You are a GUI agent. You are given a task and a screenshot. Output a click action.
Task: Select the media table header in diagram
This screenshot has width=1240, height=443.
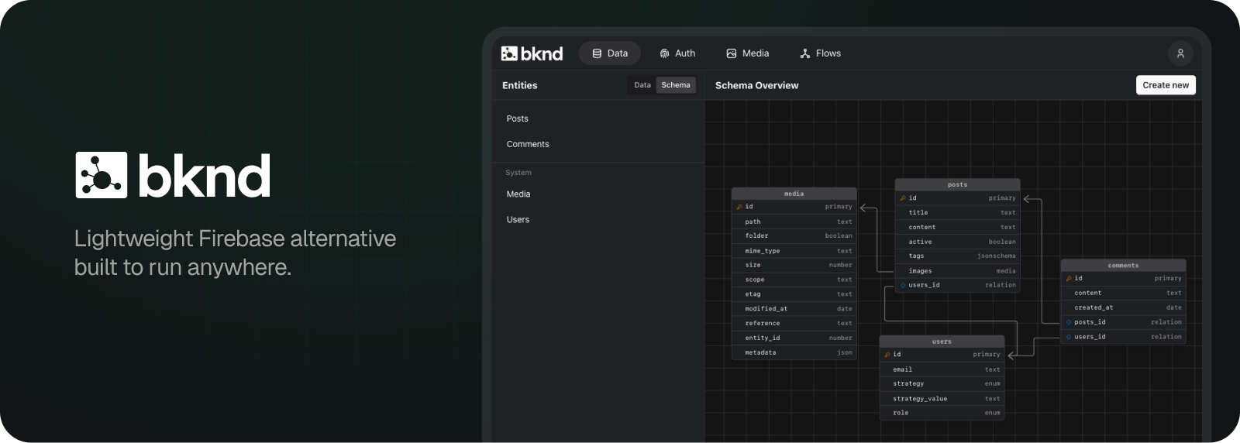pyautogui.click(x=794, y=194)
